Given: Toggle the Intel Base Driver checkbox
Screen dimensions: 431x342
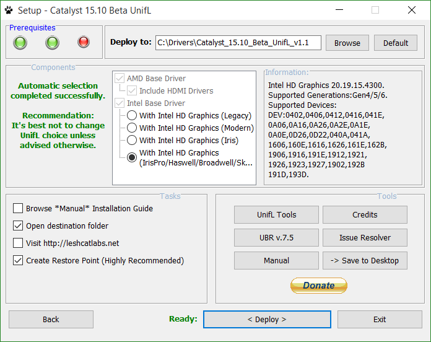Looking at the screenshot, I should click(x=120, y=103).
